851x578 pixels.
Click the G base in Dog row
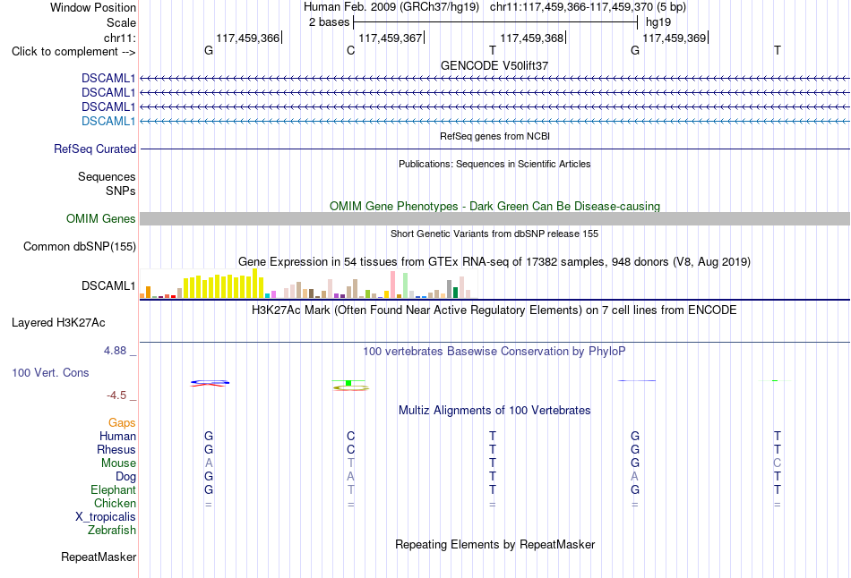pyautogui.click(x=209, y=476)
